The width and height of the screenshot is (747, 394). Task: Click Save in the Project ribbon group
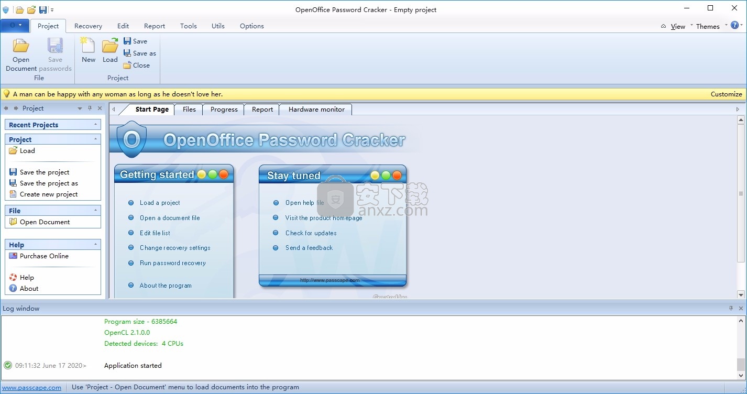coord(135,41)
